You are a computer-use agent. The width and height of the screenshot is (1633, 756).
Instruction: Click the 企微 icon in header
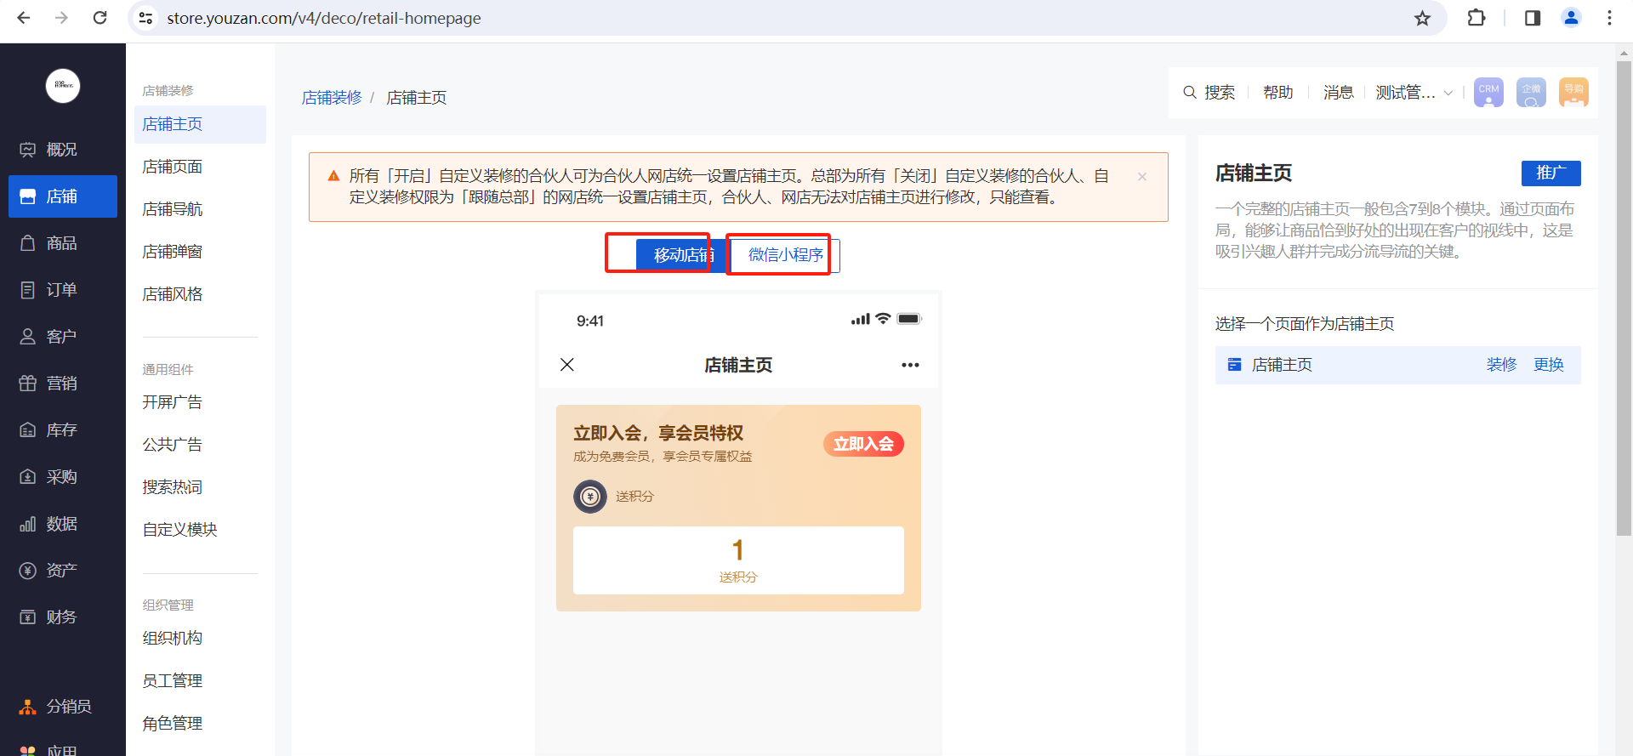coord(1531,92)
